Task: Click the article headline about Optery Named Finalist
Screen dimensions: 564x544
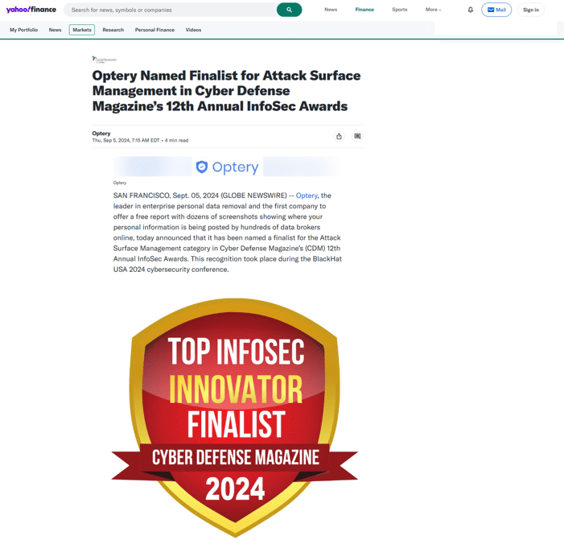Action: tap(227, 91)
